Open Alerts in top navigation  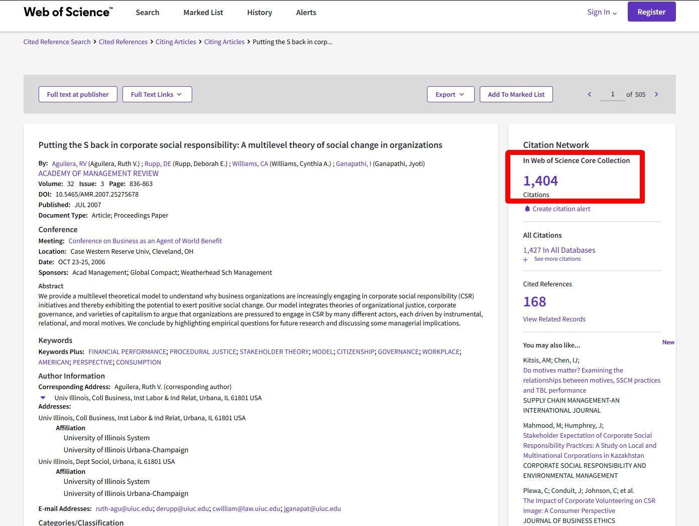point(306,13)
